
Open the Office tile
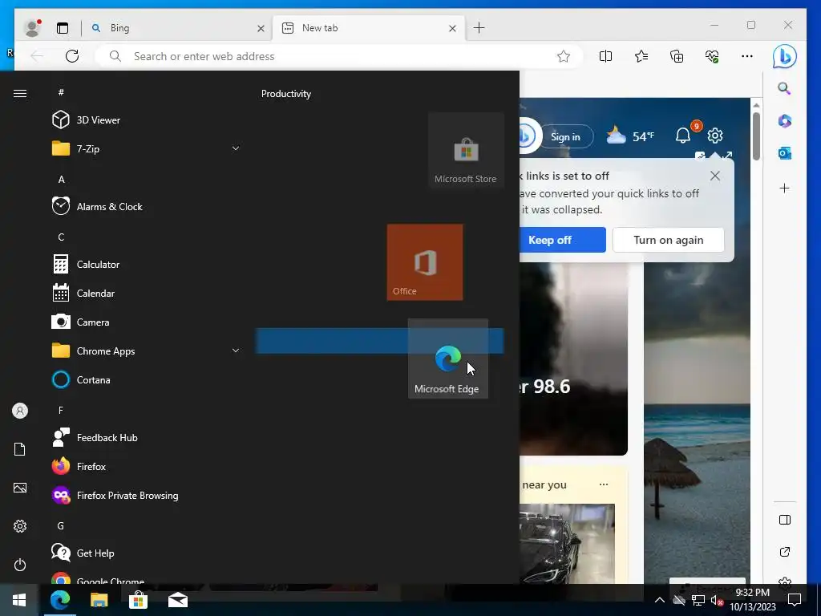tap(425, 262)
